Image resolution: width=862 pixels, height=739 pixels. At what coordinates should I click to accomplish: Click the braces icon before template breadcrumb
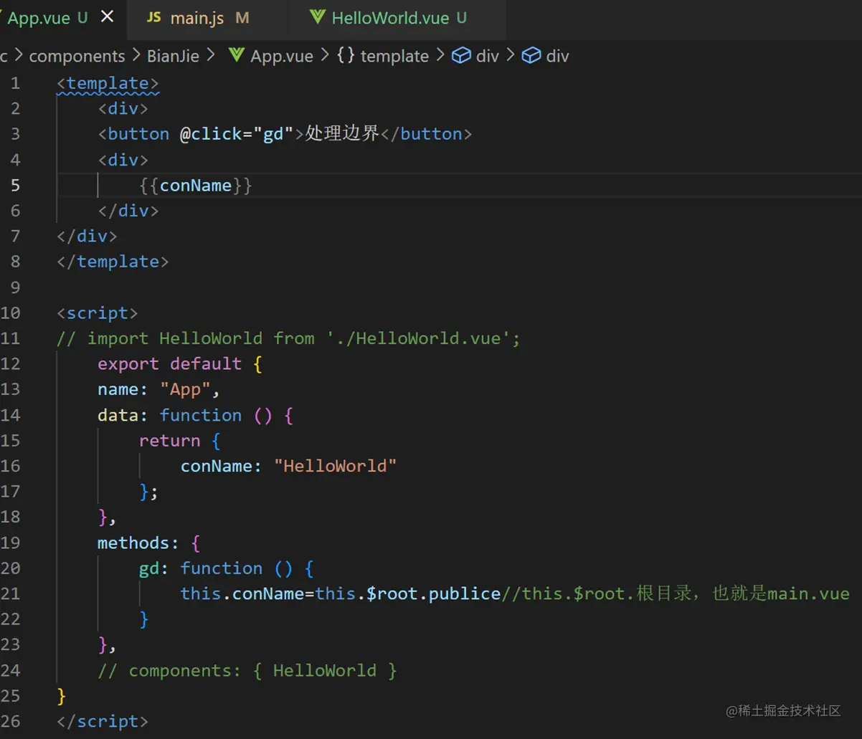pyautogui.click(x=346, y=55)
